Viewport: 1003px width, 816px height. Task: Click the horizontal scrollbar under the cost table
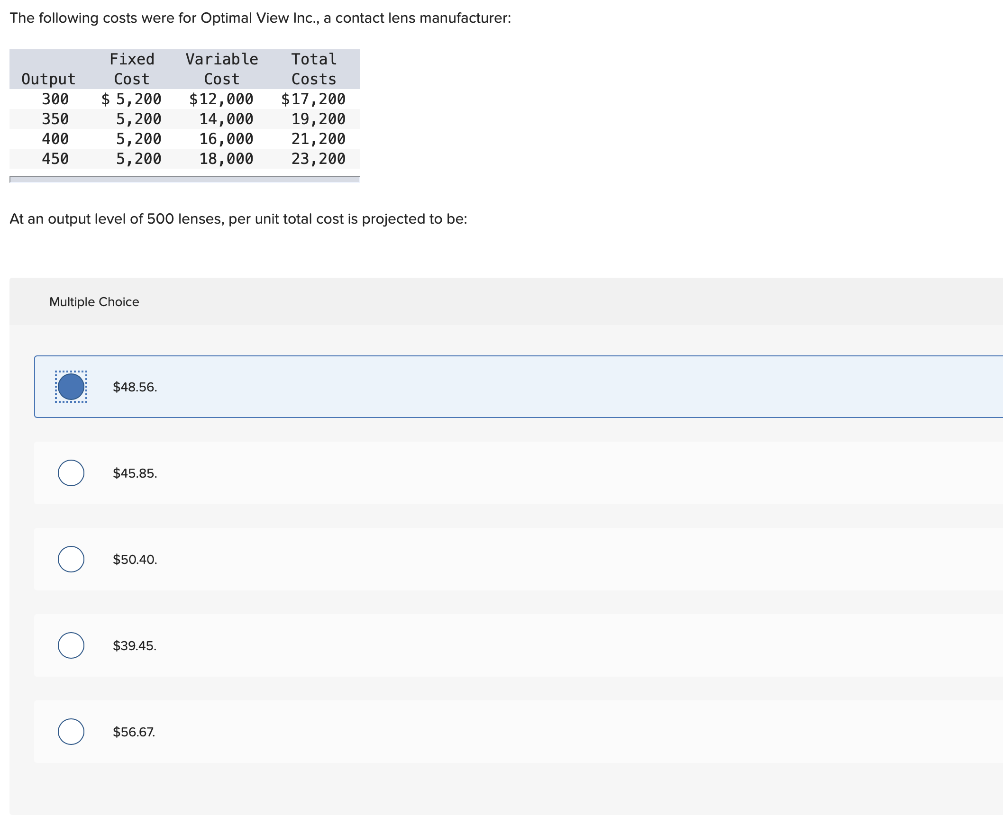184,180
